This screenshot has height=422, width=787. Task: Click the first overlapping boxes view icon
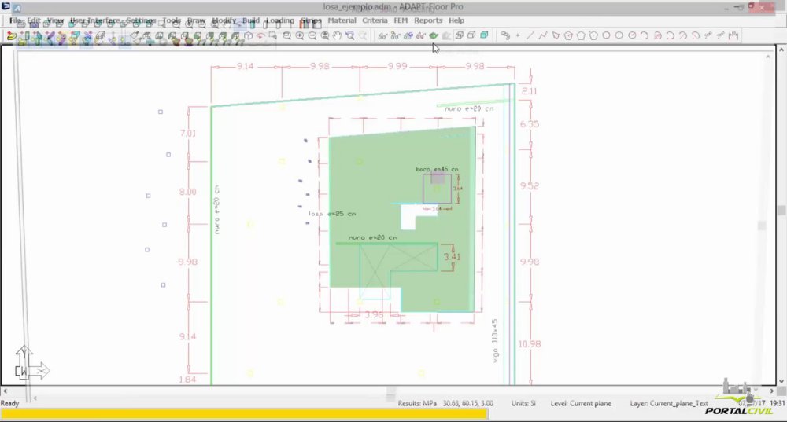pos(459,35)
